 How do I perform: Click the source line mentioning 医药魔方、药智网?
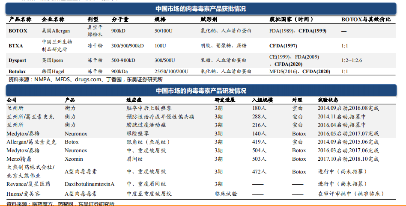point(60,204)
